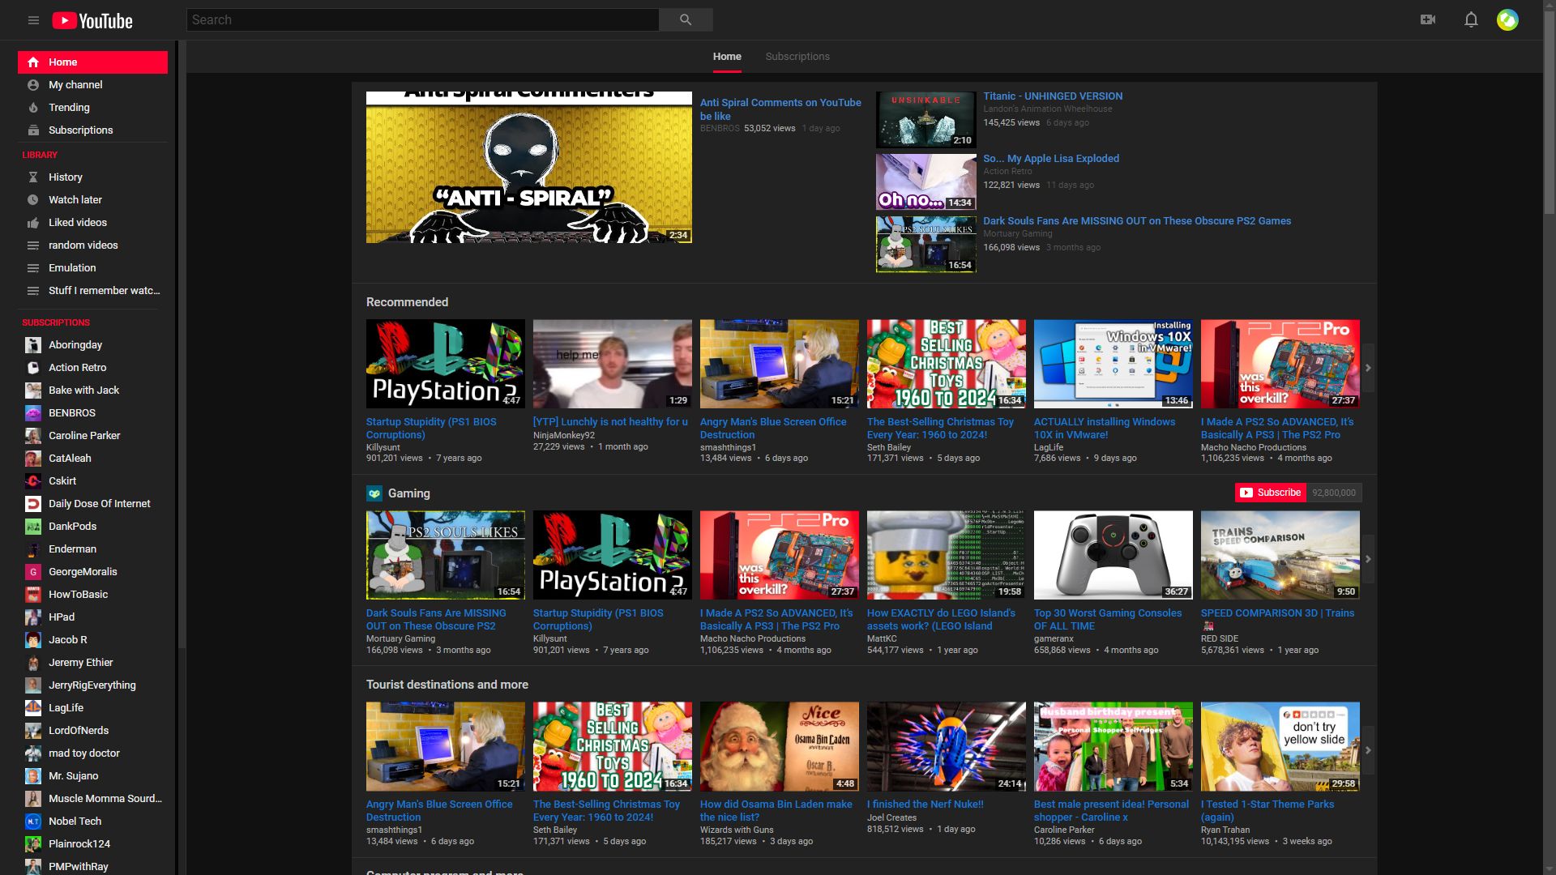Open the Ryan Trahan channel name
This screenshot has width=1556, height=875.
(1225, 830)
